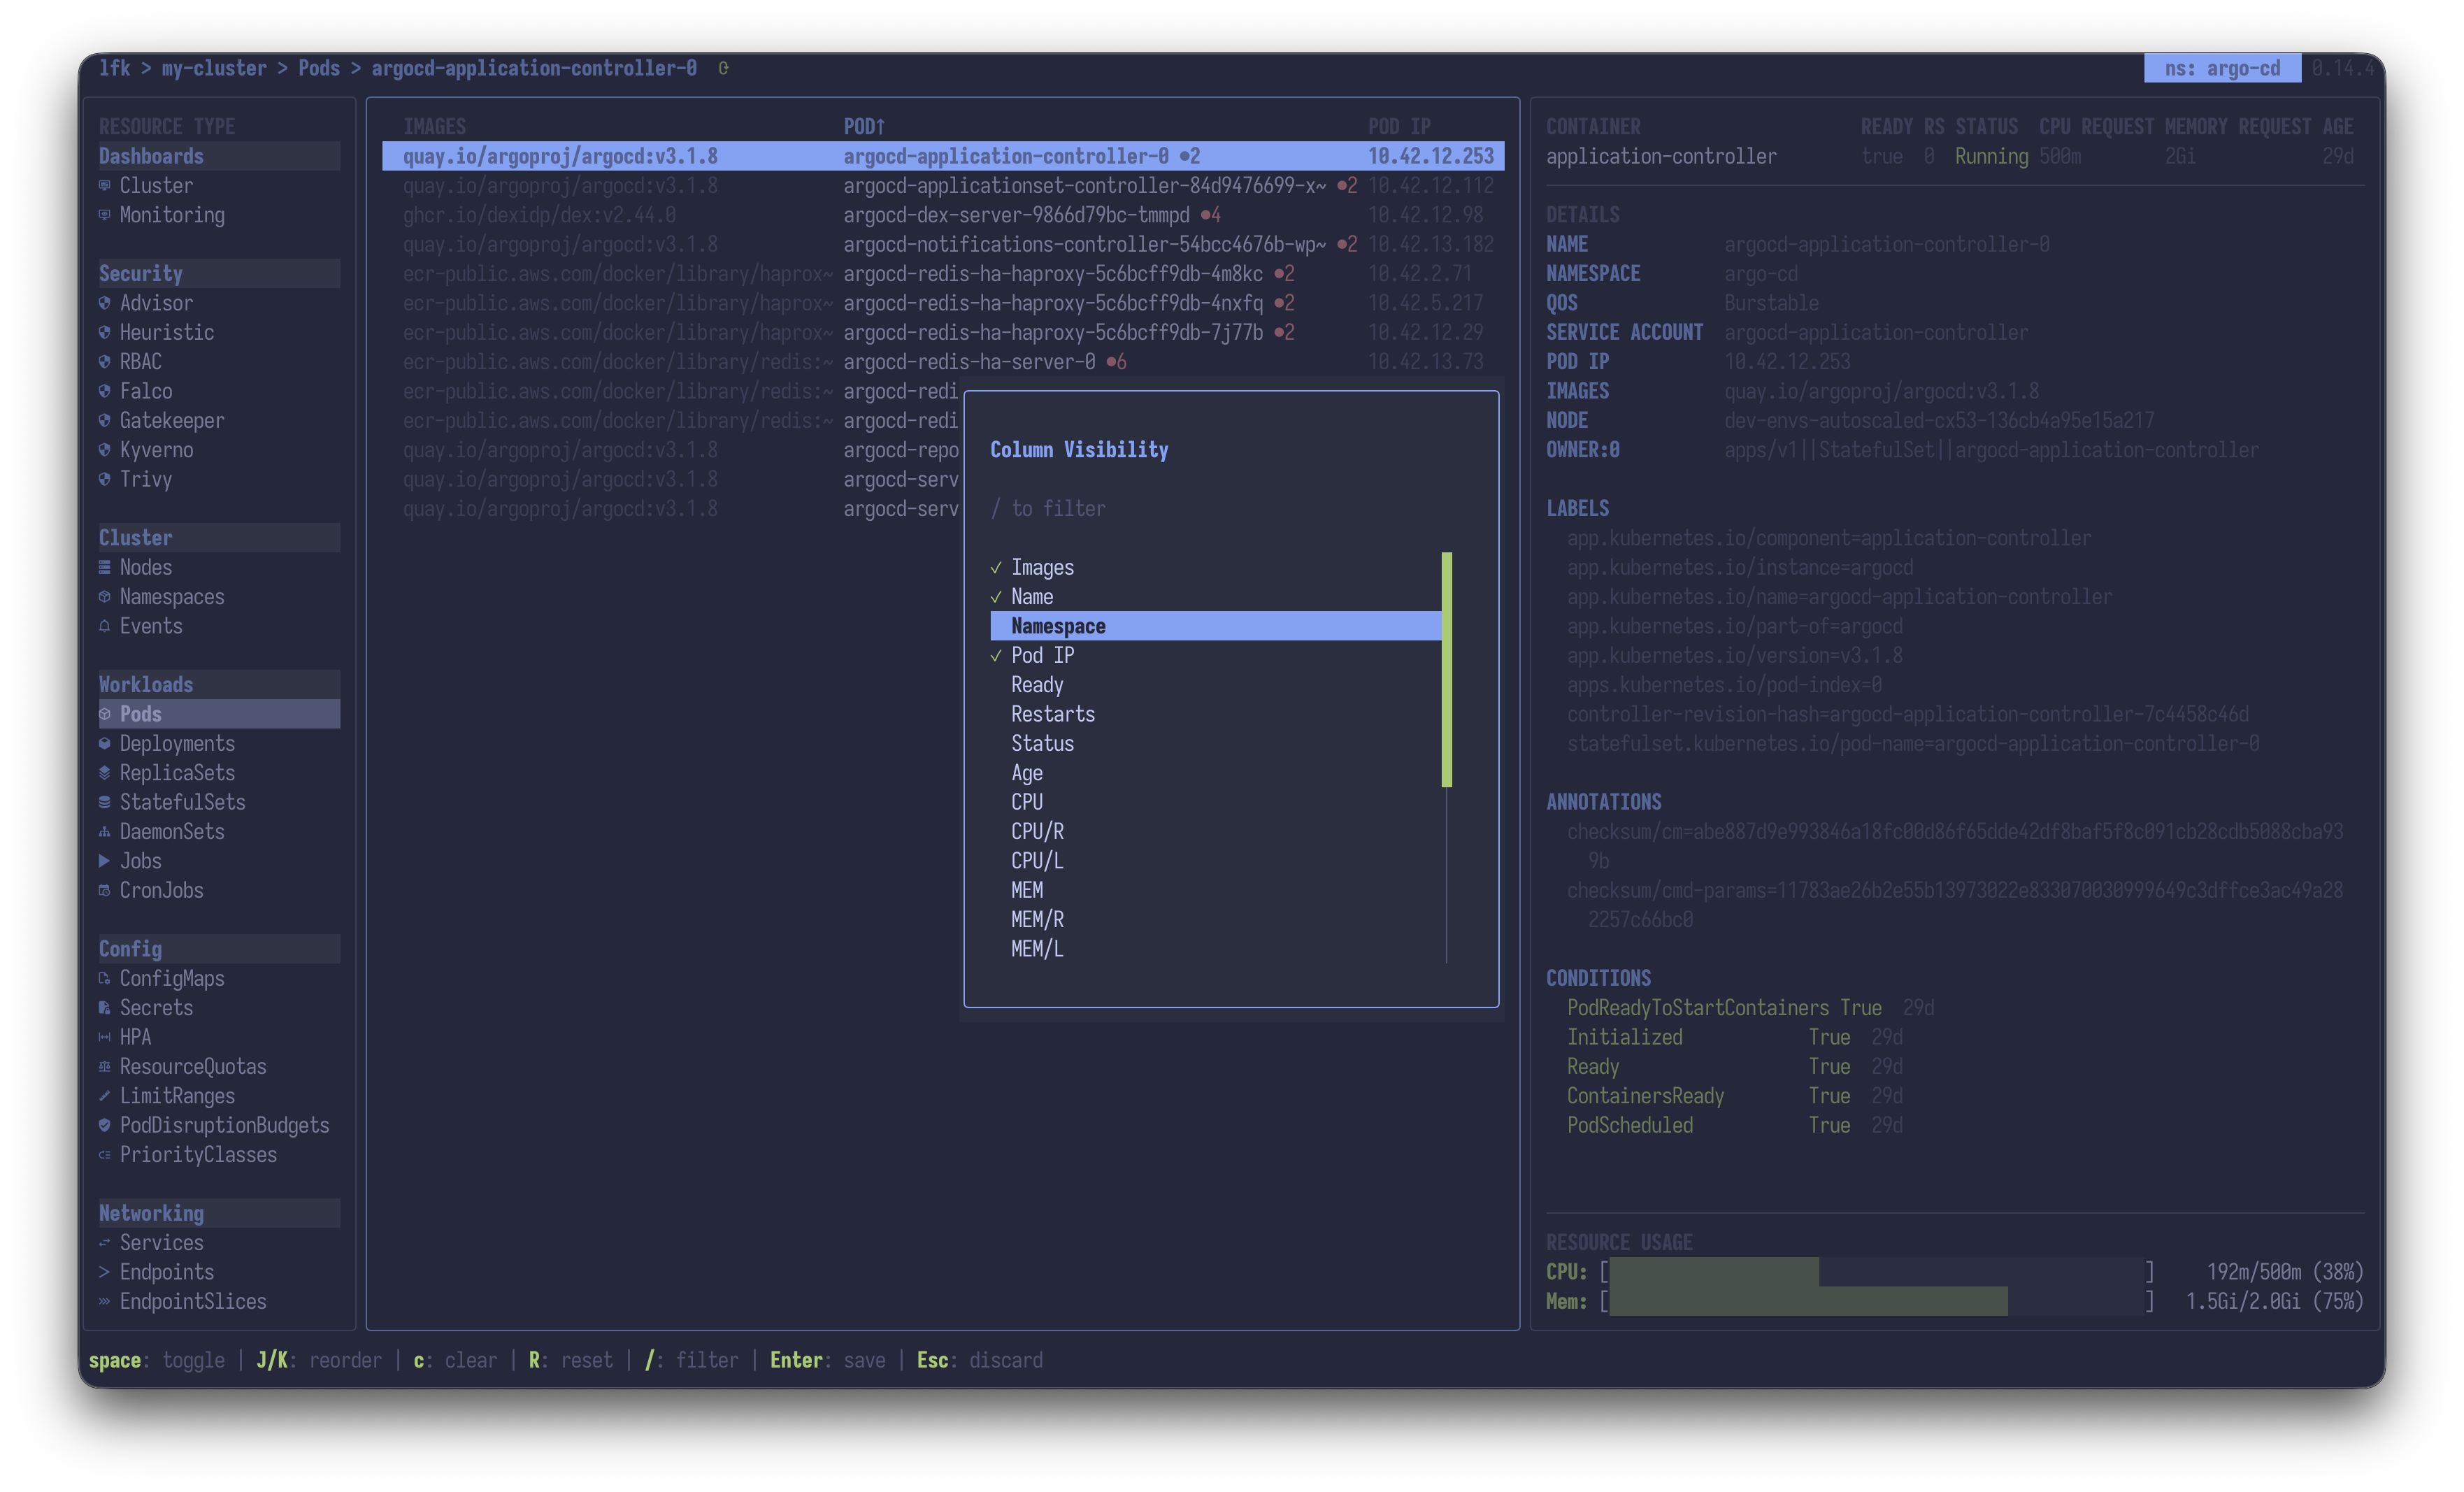Open the ns: argo-cd namespace selector
Screen dimensions: 2464x1492
tap(2222, 68)
